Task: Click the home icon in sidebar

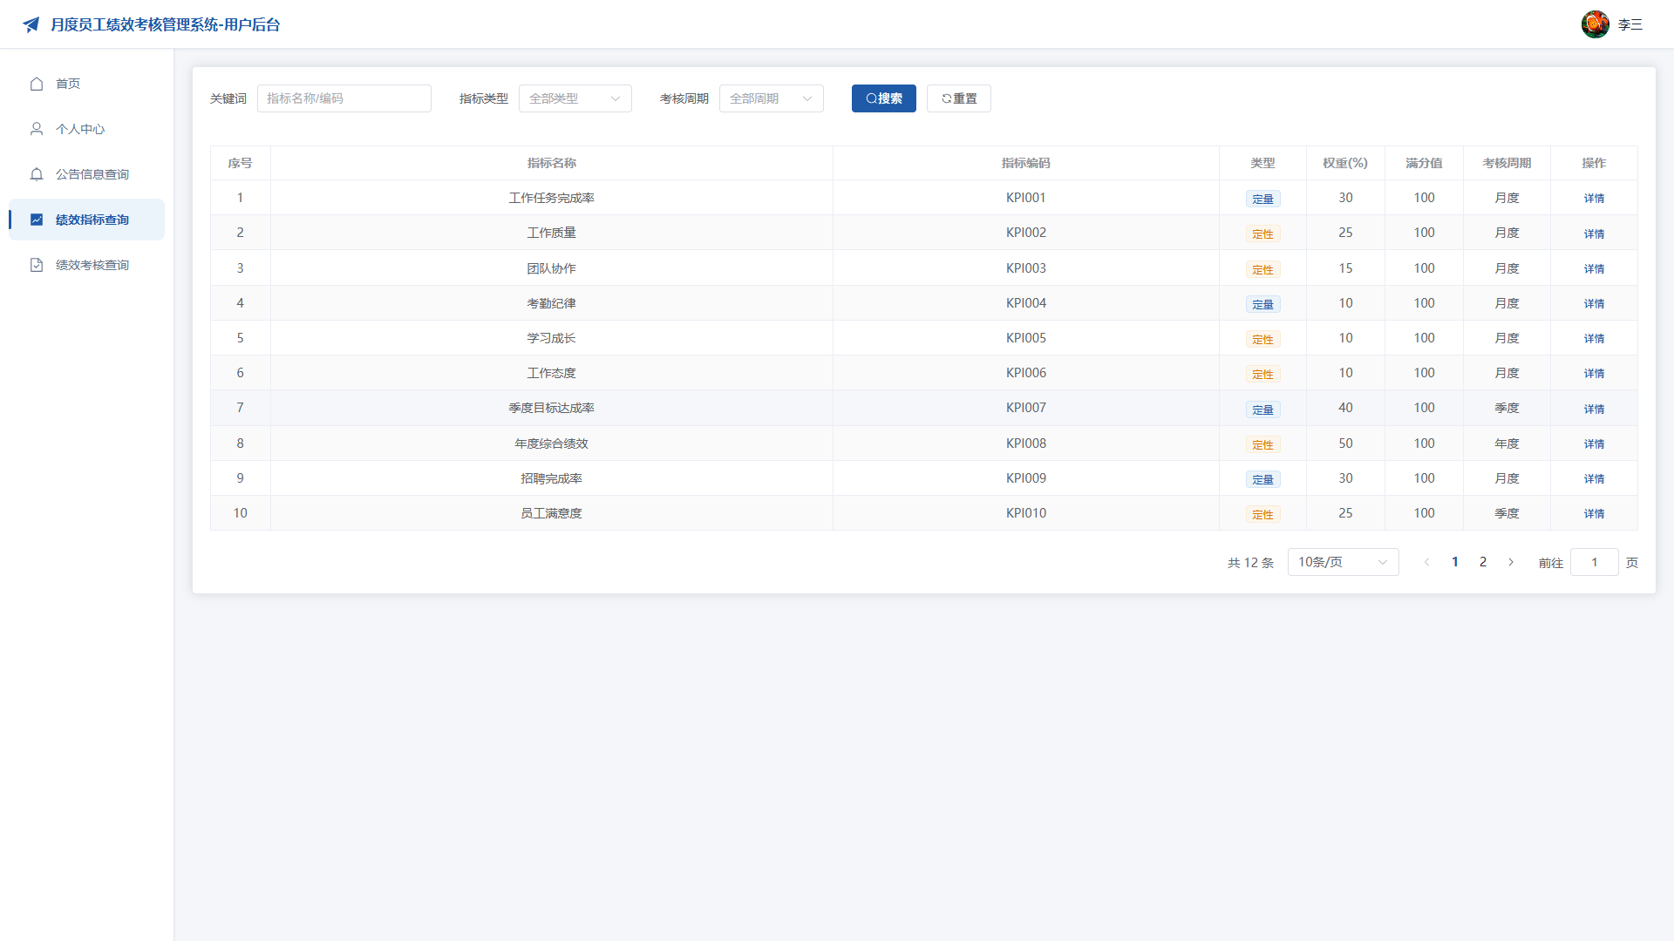Action: click(x=37, y=84)
